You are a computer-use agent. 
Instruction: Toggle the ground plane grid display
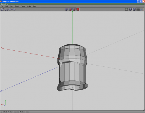[138, 9]
